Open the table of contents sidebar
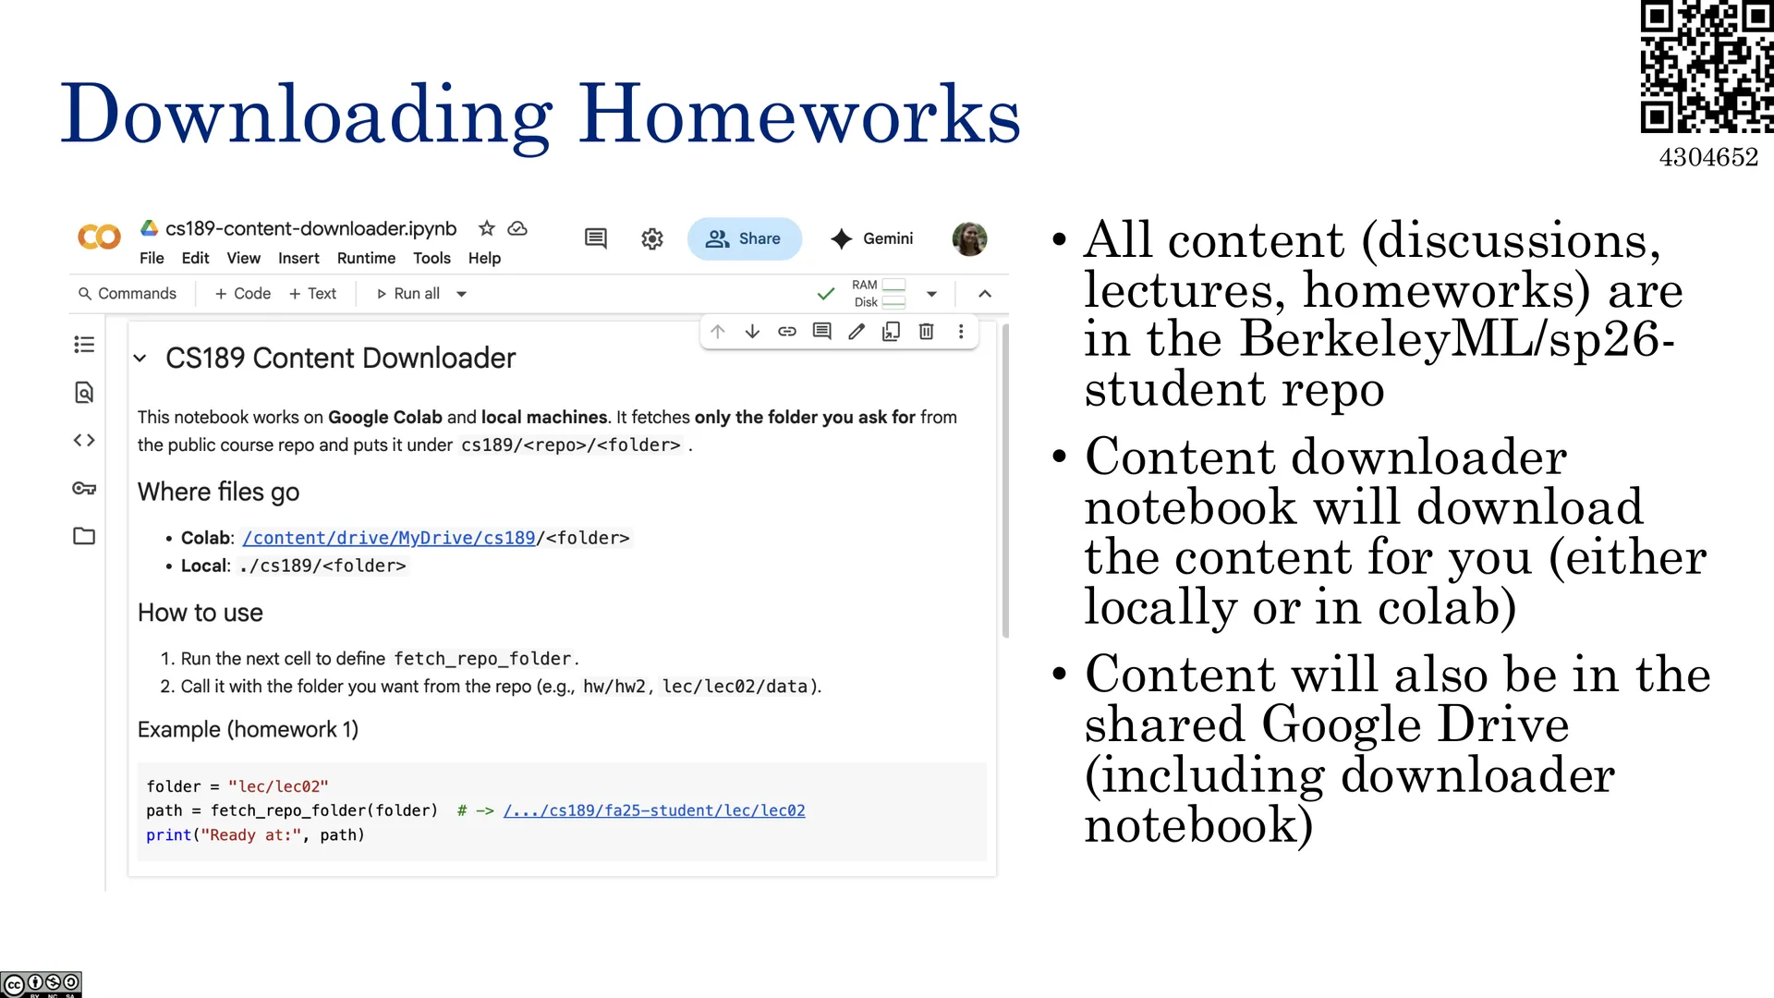This screenshot has height=998, width=1774. (x=84, y=345)
